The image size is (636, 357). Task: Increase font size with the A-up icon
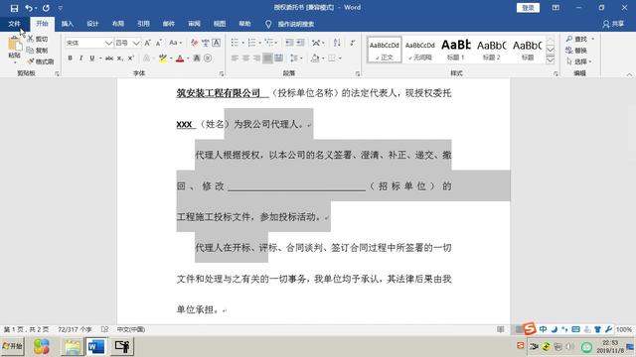click(x=148, y=43)
